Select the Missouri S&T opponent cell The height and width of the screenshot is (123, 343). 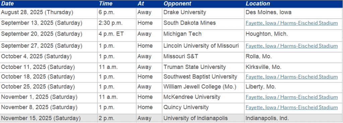coord(203,57)
